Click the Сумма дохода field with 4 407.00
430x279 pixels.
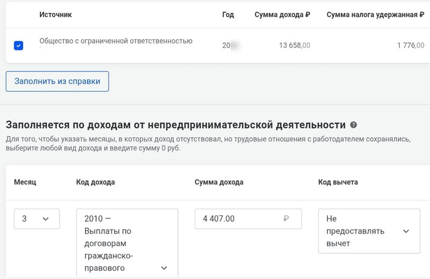(x=248, y=219)
